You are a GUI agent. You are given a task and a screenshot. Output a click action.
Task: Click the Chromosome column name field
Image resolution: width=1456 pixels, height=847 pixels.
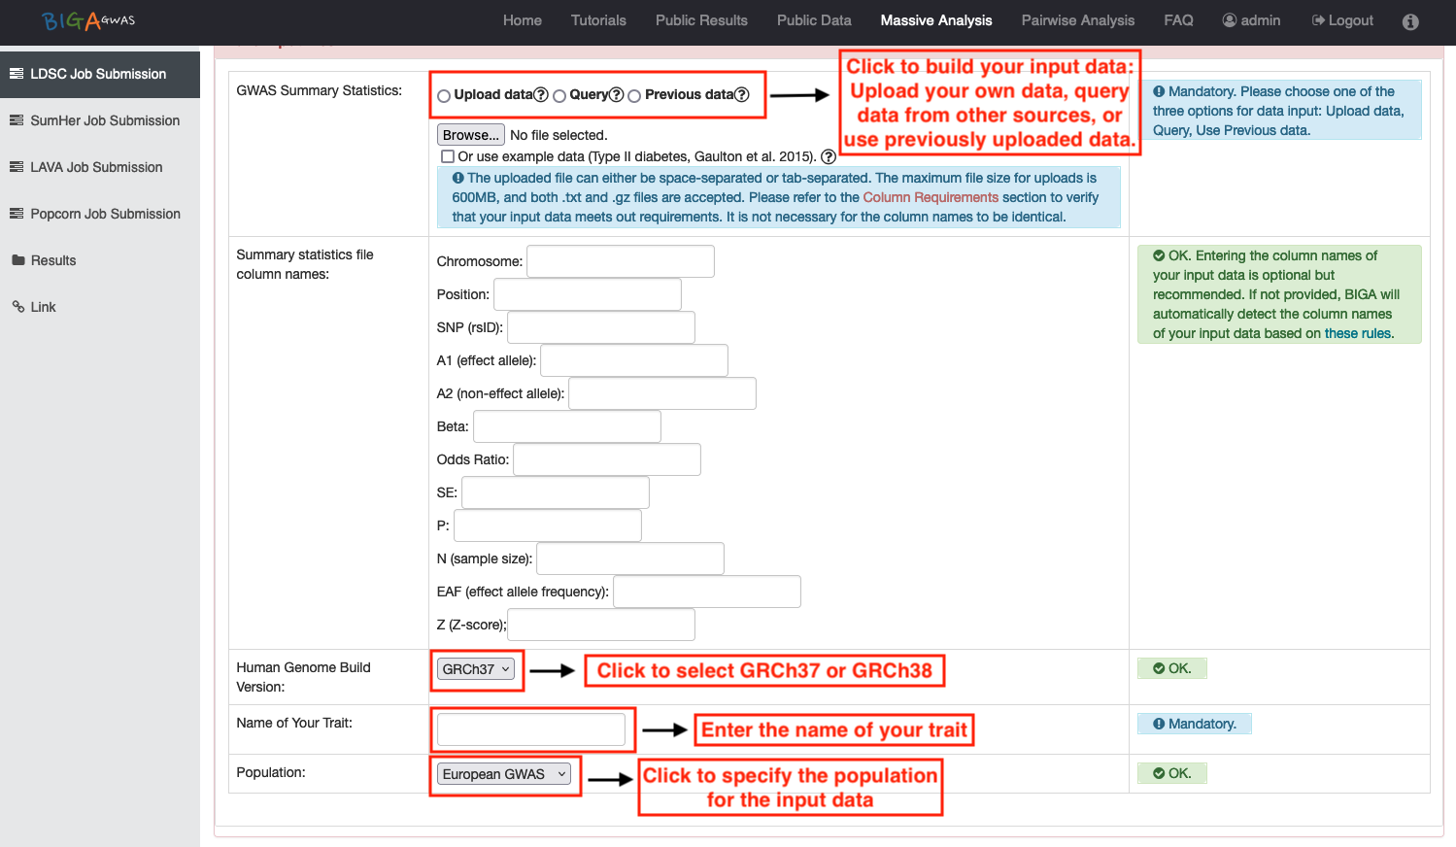tap(620, 261)
